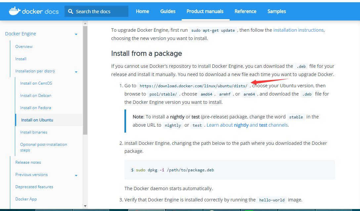Open the Samples menu item
Screen dimensions: 360x211
(x=277, y=11)
